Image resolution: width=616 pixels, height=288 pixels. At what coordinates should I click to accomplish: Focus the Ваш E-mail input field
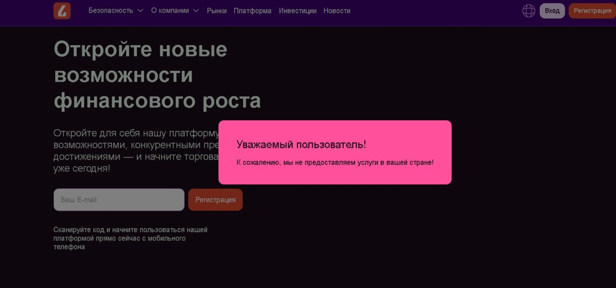click(x=119, y=200)
